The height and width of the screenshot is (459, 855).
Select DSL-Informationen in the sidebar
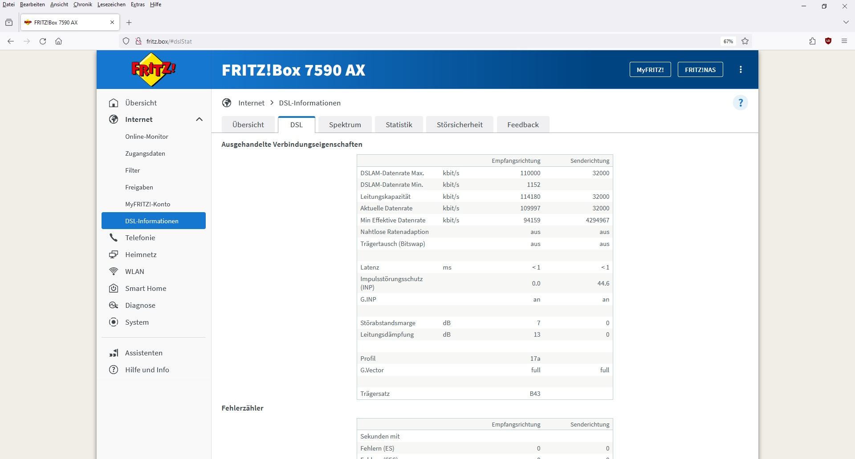click(154, 221)
